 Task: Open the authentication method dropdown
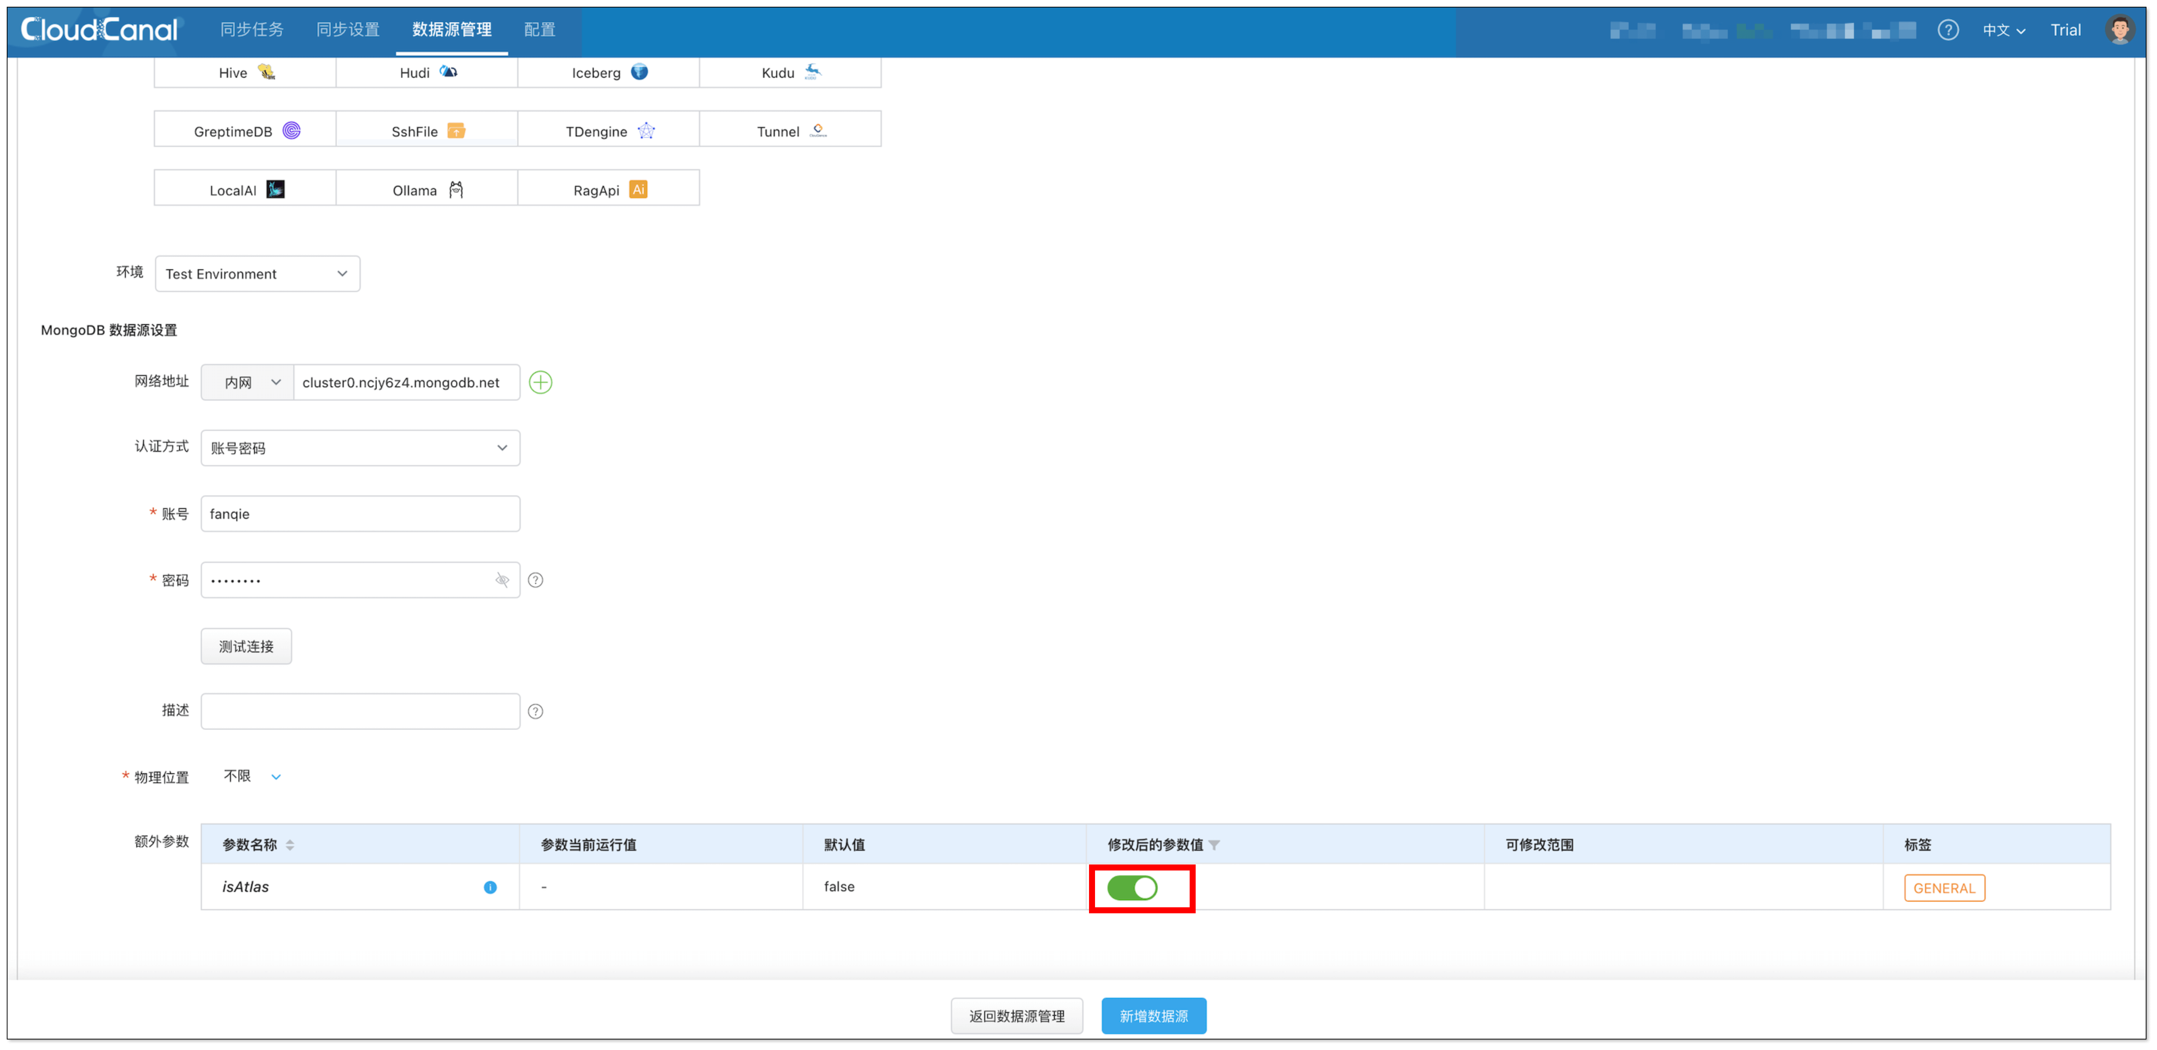(x=360, y=448)
